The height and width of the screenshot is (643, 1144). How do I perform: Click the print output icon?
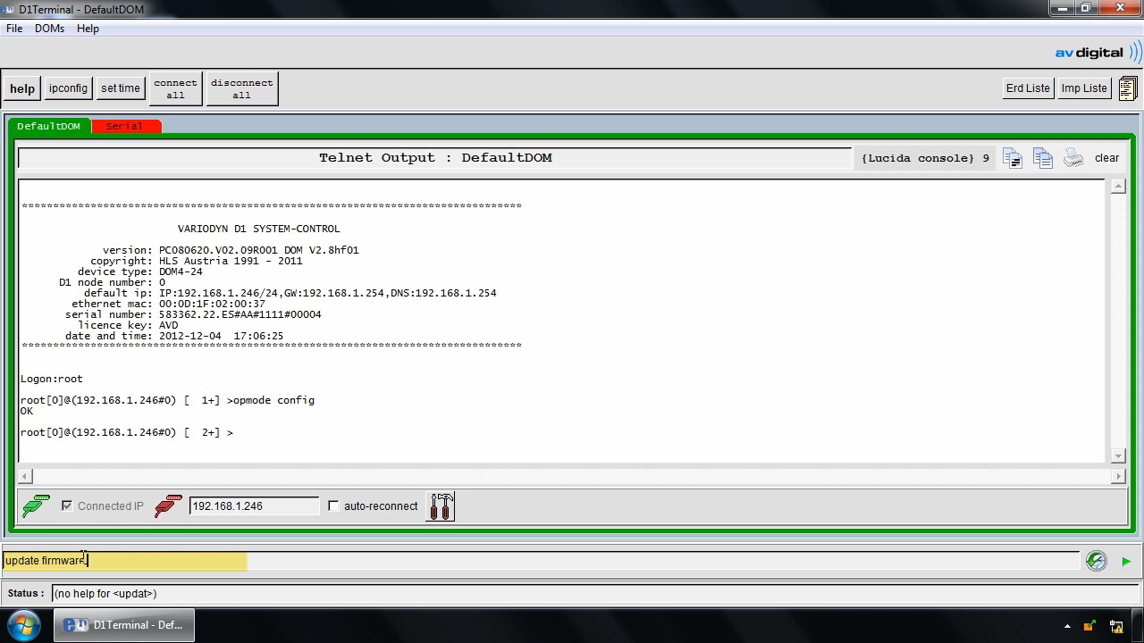point(1073,158)
